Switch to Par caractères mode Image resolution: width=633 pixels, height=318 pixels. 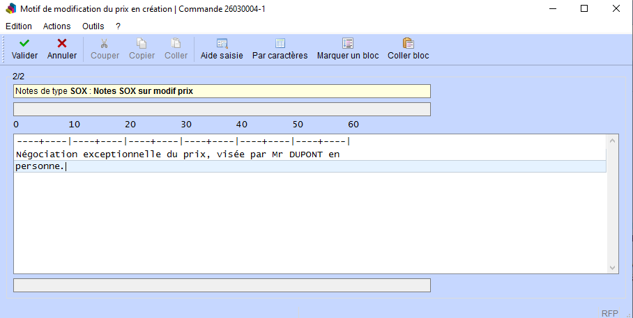(280, 43)
